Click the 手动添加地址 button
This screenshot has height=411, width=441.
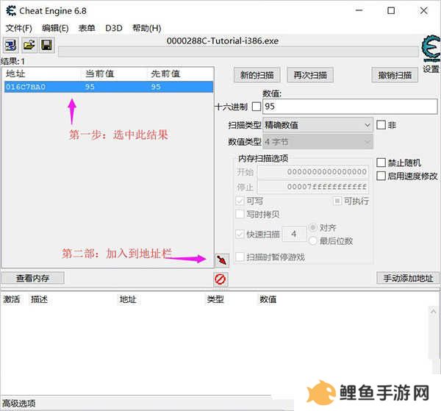408,278
